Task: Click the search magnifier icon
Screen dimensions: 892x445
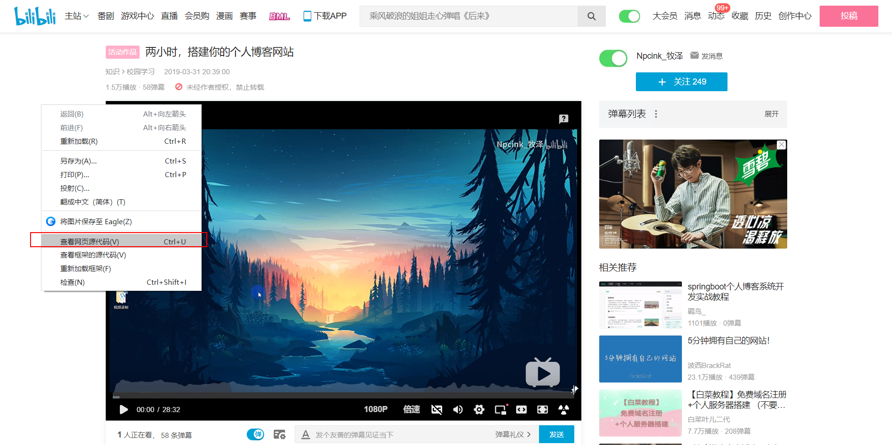Action: pos(591,16)
